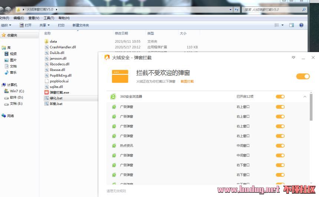Collapse the 360安全浏览器 rule list
This screenshot has width=319, height=197.
[305, 97]
